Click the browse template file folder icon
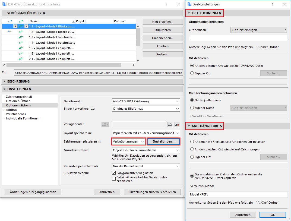Image resolution: width=291 pixels, height=221 pixels. click(105, 124)
